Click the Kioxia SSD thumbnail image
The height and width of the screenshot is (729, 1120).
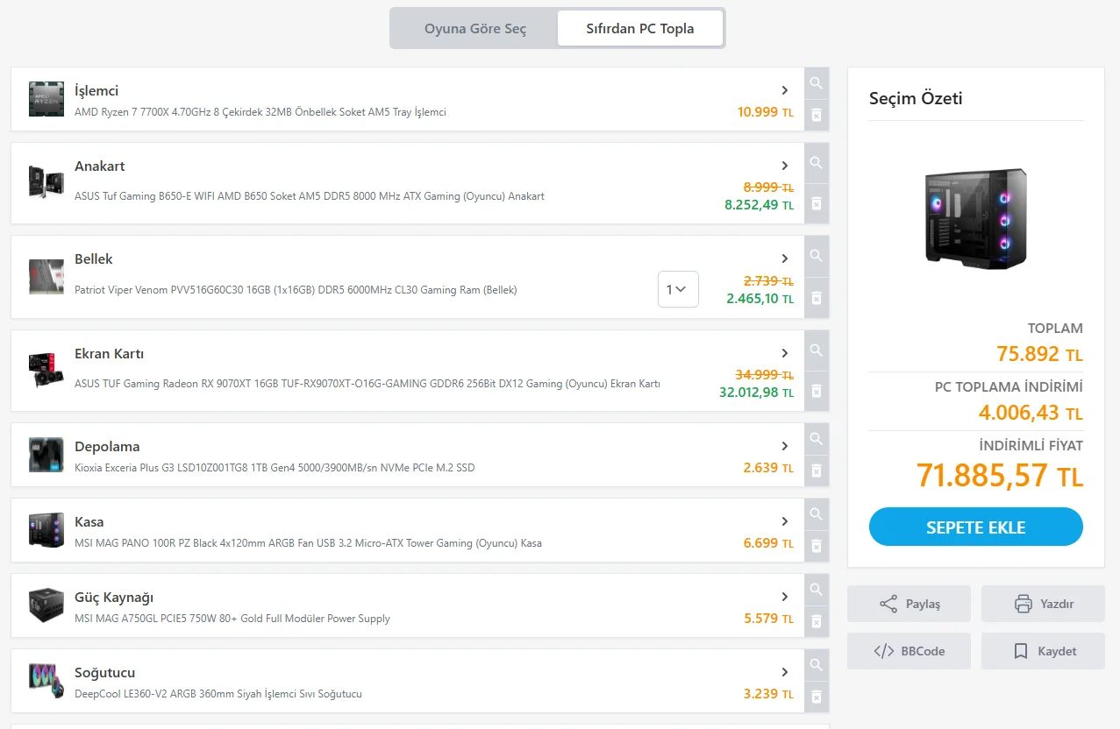46,455
